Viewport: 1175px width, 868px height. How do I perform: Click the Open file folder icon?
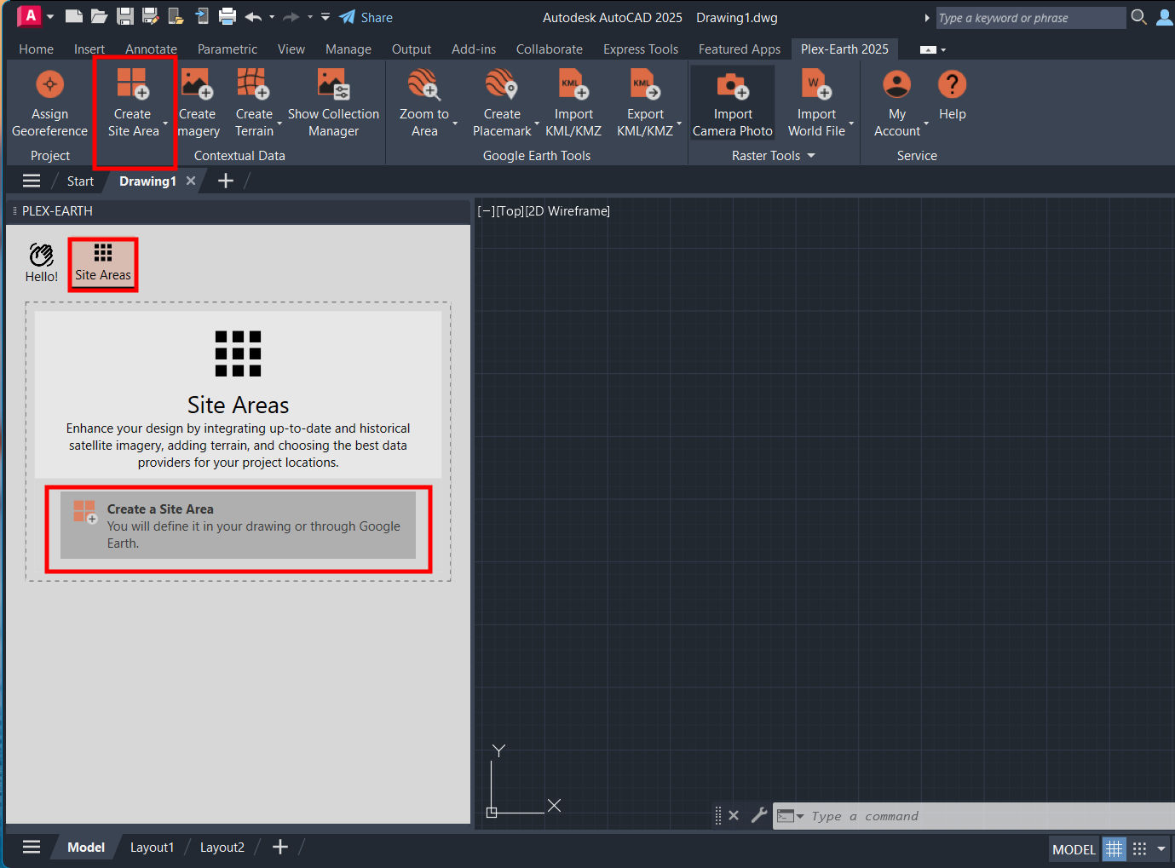(x=100, y=16)
